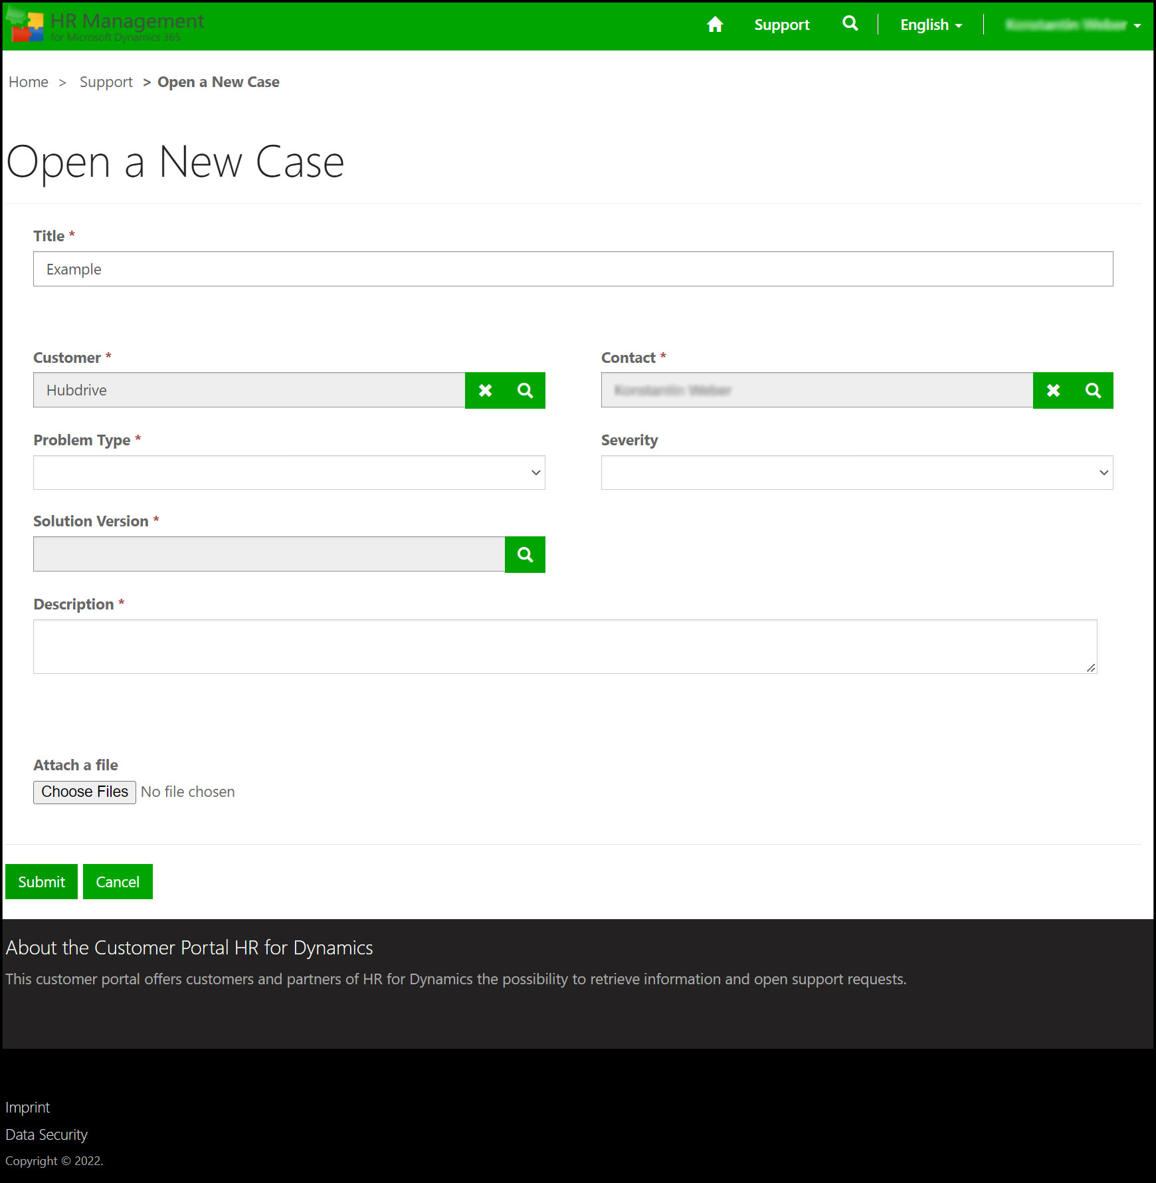Launch Customer lookup search icon
This screenshot has height=1183, width=1156.
pyautogui.click(x=525, y=391)
